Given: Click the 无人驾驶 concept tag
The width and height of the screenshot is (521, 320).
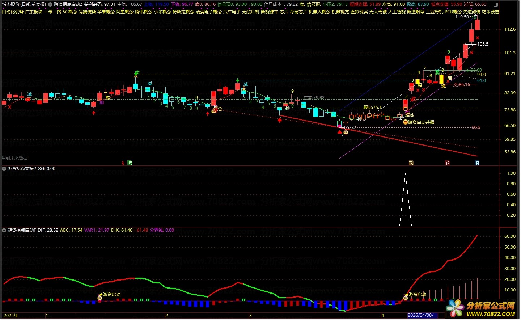Looking at the screenshot, I should click(x=378, y=12).
